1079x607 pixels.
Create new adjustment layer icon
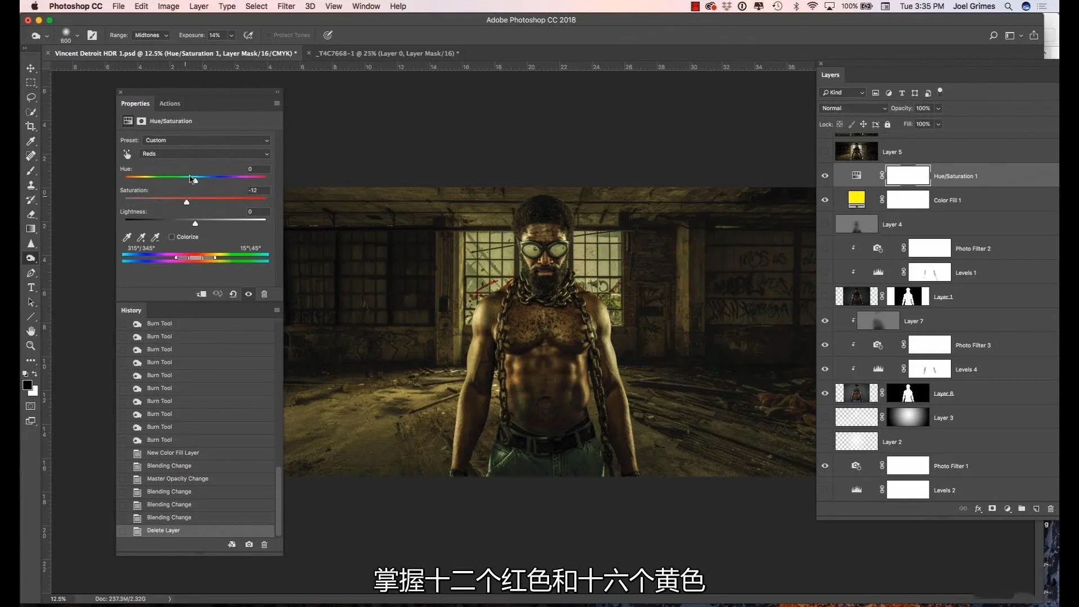coord(1007,509)
